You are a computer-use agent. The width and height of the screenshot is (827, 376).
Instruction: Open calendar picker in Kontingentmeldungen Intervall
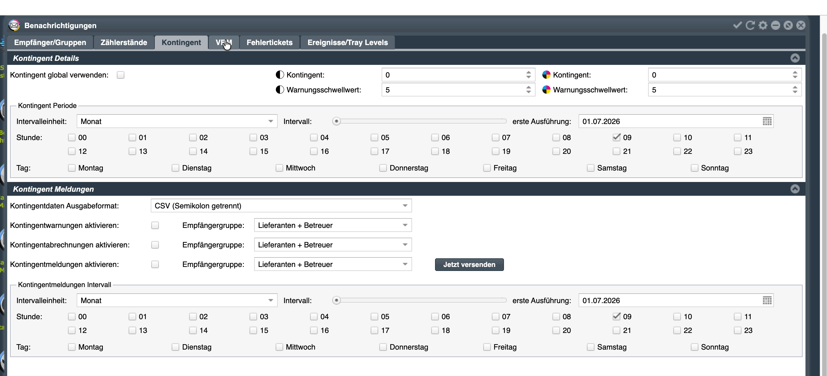[767, 300]
